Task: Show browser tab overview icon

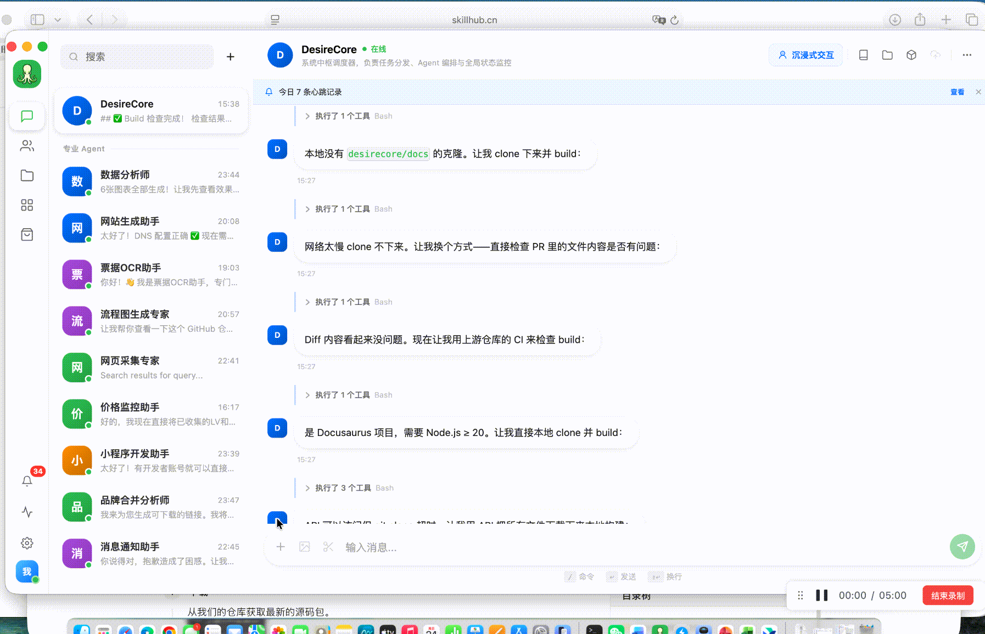Action: pyautogui.click(x=972, y=20)
